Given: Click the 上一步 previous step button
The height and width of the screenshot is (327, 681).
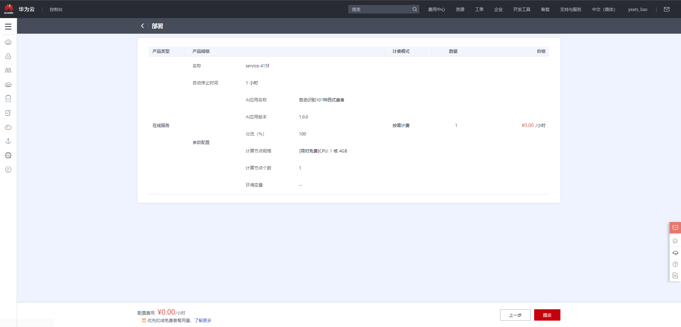Looking at the screenshot, I should [x=515, y=315].
